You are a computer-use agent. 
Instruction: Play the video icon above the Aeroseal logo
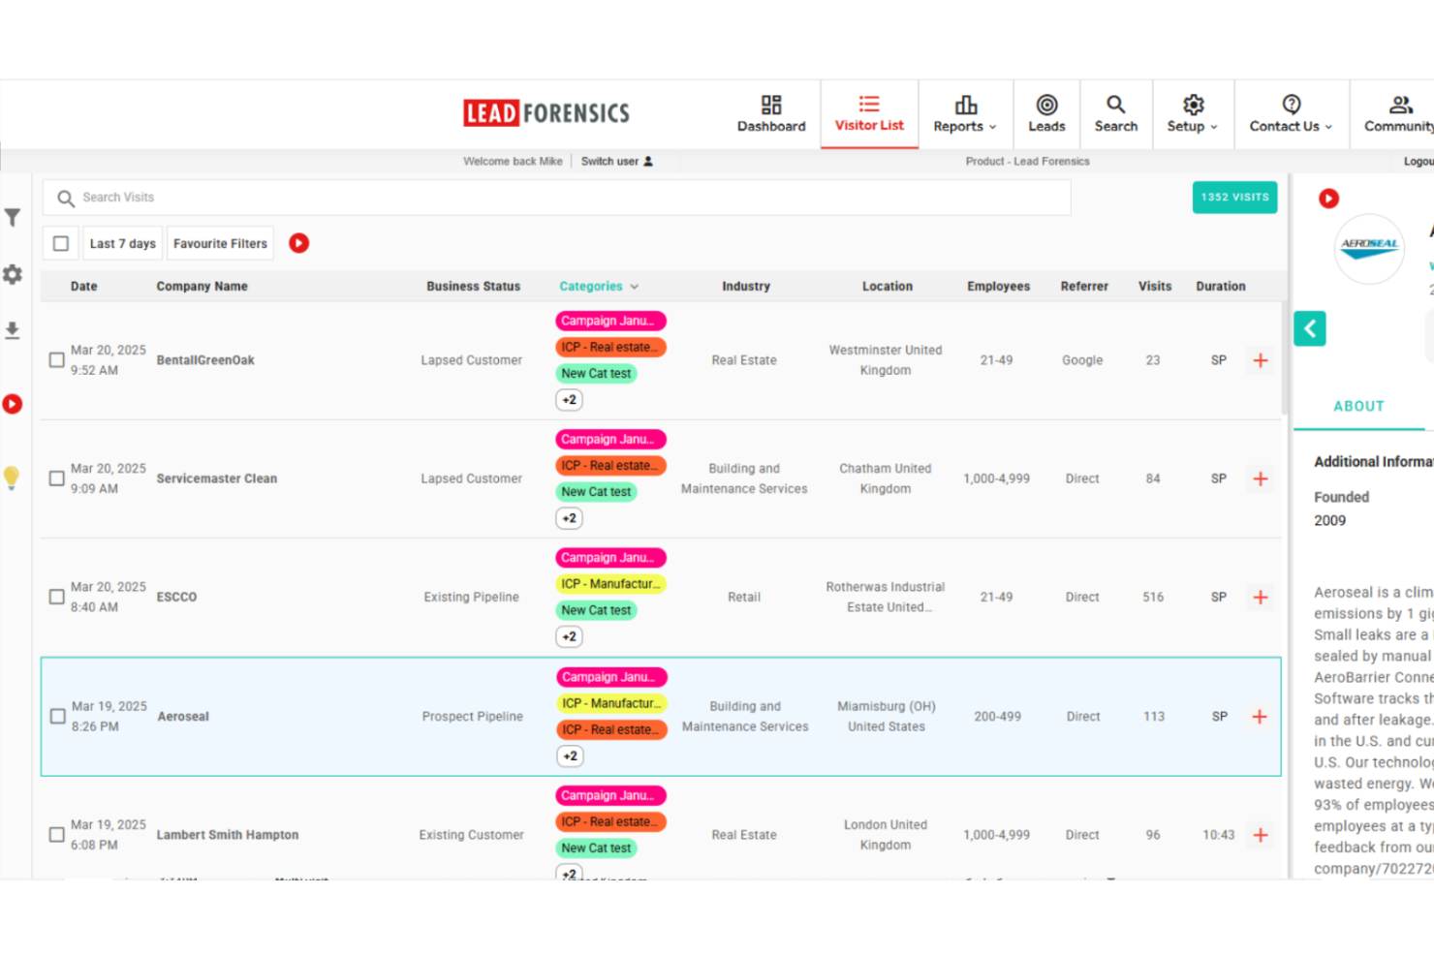(x=1328, y=199)
